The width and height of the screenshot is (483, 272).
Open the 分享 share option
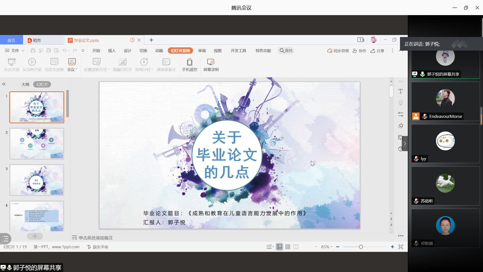tap(377, 51)
